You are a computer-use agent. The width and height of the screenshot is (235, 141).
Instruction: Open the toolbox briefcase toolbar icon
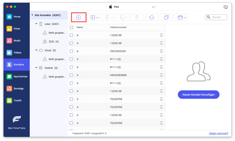tap(180, 18)
